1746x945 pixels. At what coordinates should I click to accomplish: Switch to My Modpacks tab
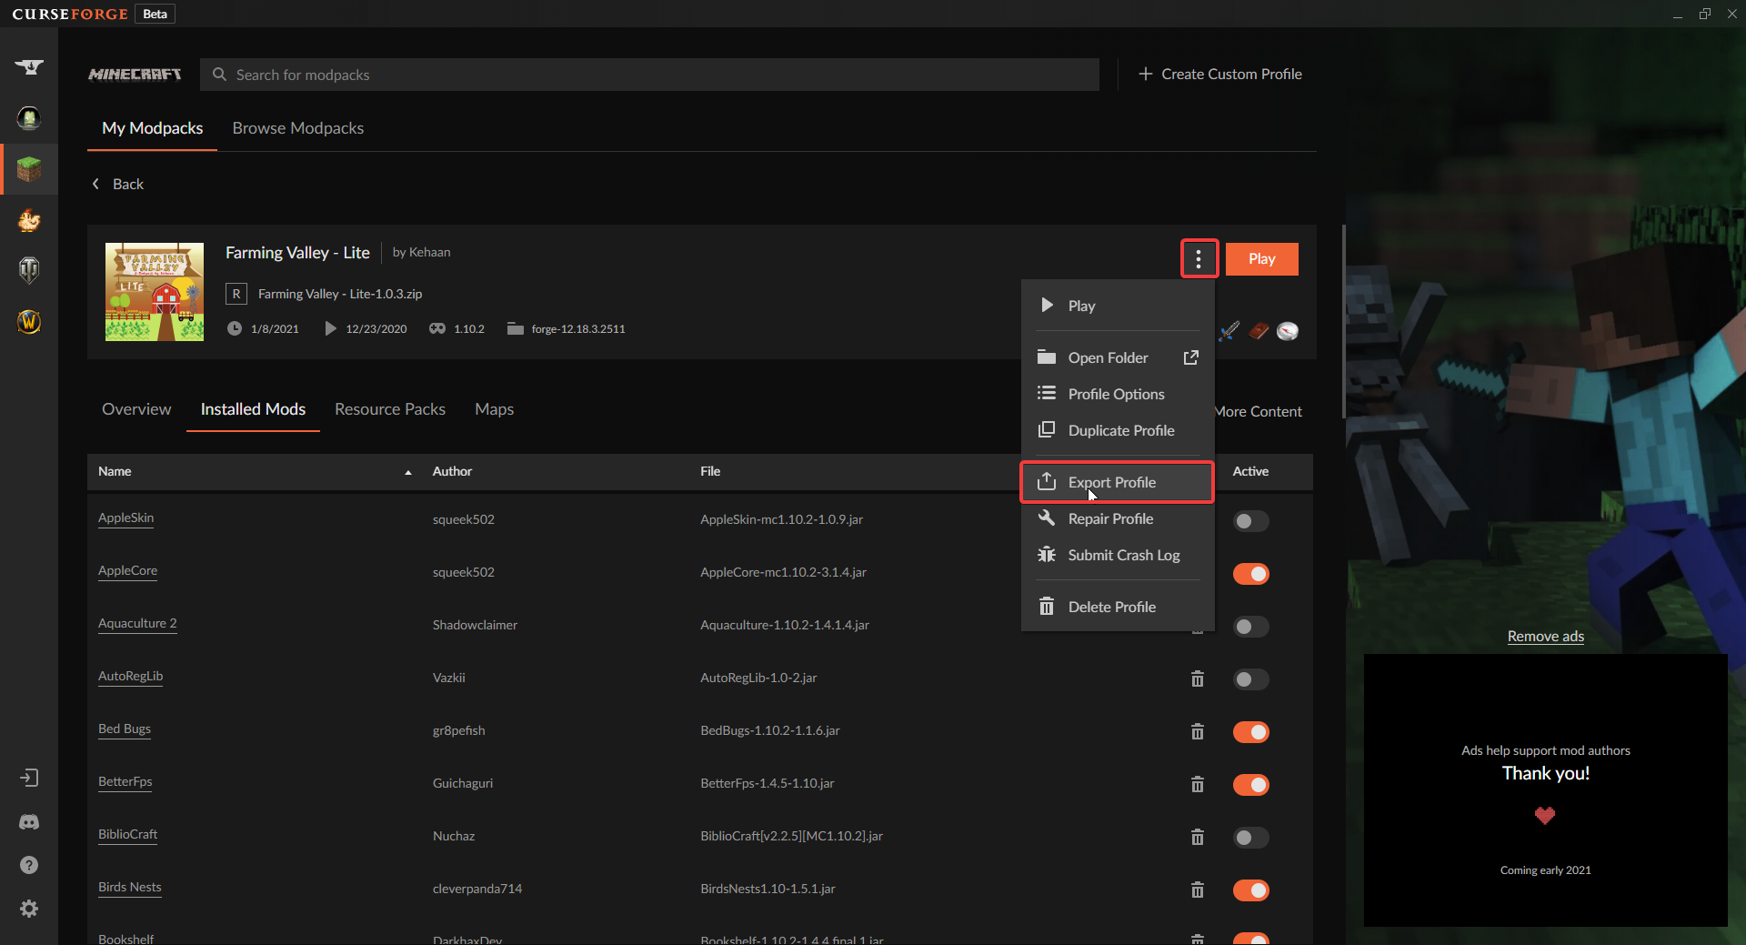pos(153,128)
